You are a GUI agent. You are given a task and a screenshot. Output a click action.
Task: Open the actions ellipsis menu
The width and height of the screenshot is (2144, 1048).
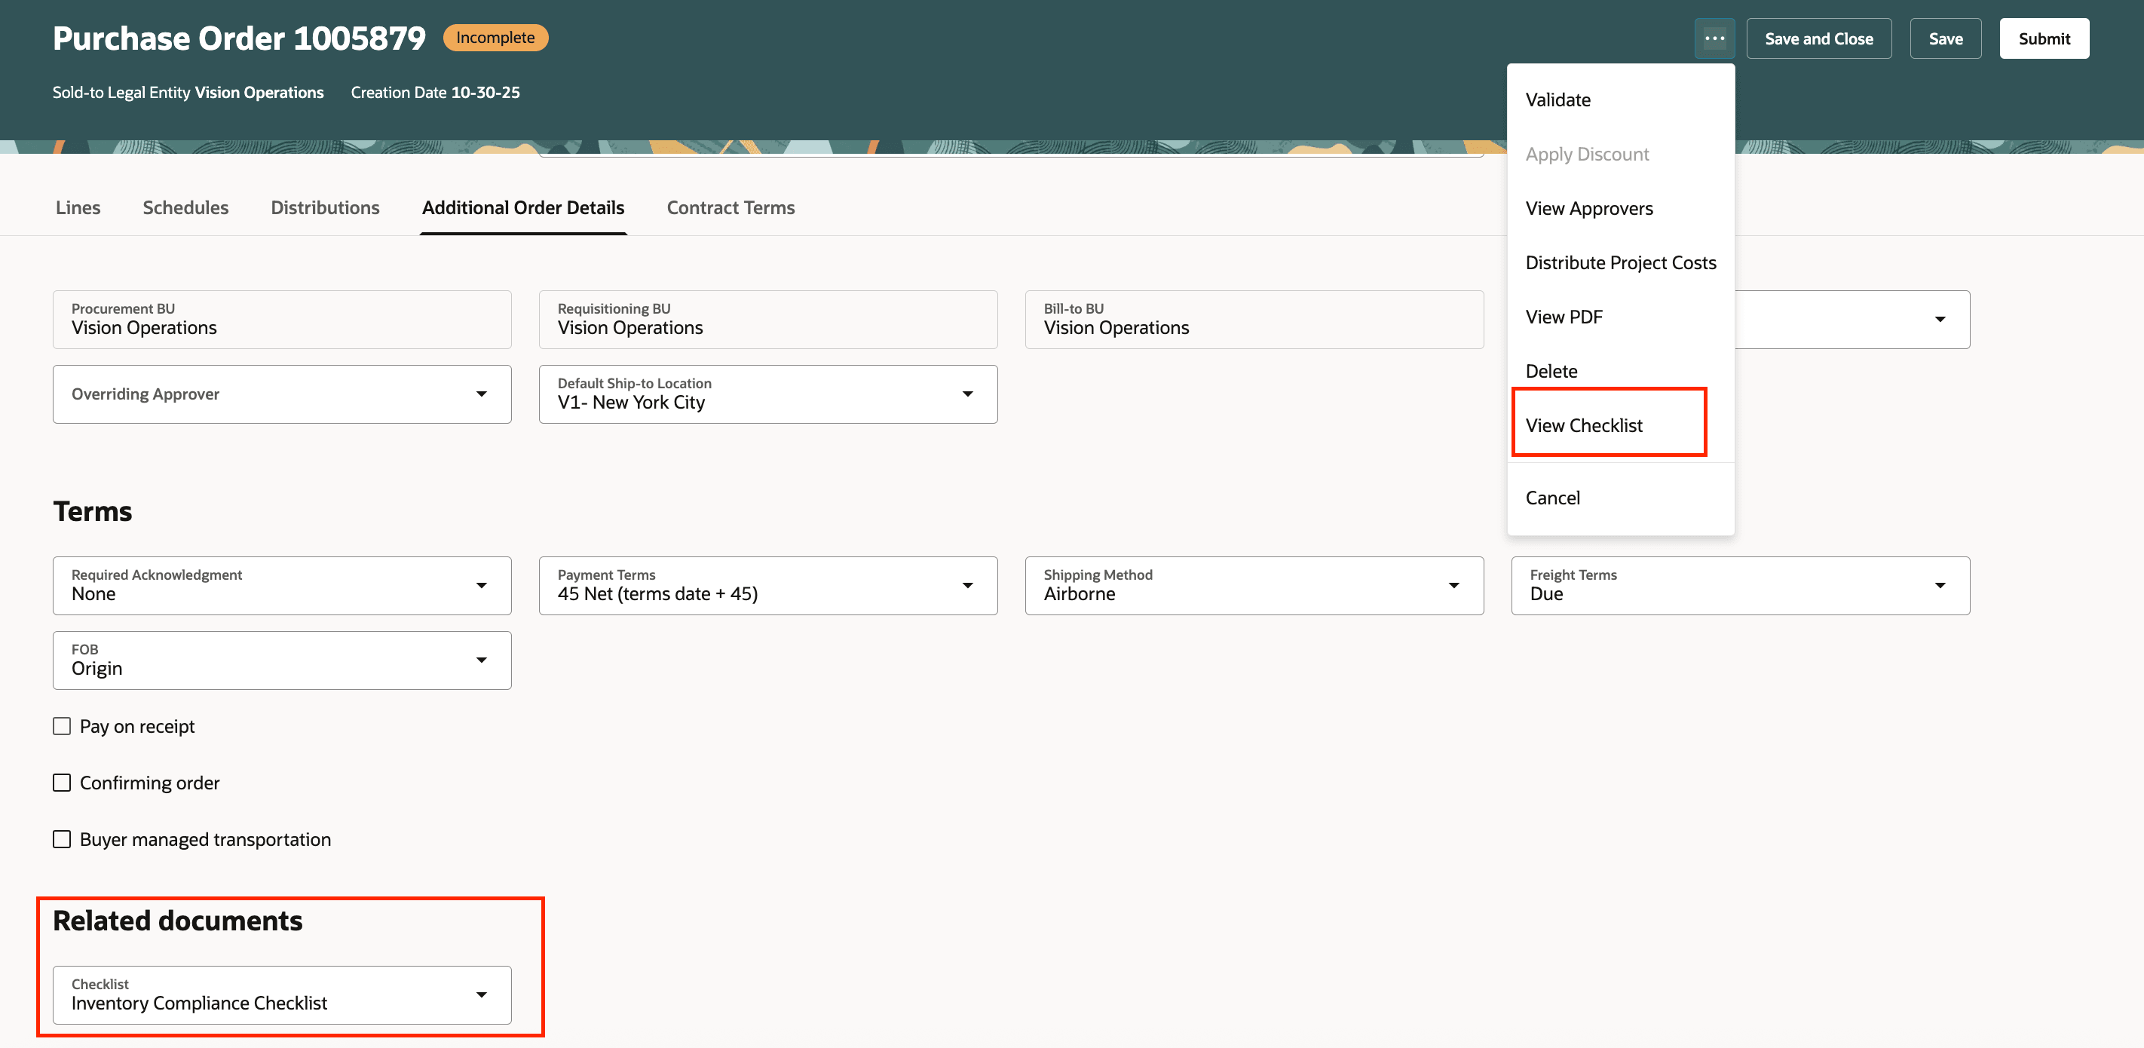point(1714,38)
